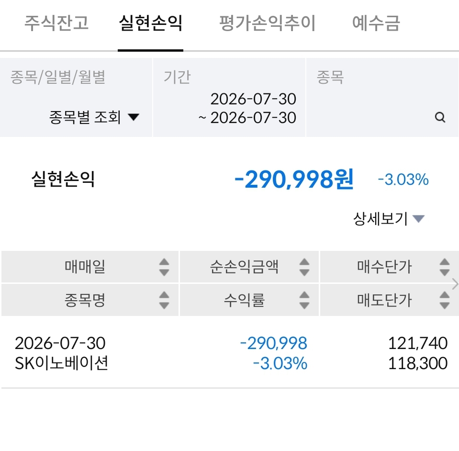The width and height of the screenshot is (459, 451).
Task: Open the 기간 date range selector
Action: (x=229, y=98)
